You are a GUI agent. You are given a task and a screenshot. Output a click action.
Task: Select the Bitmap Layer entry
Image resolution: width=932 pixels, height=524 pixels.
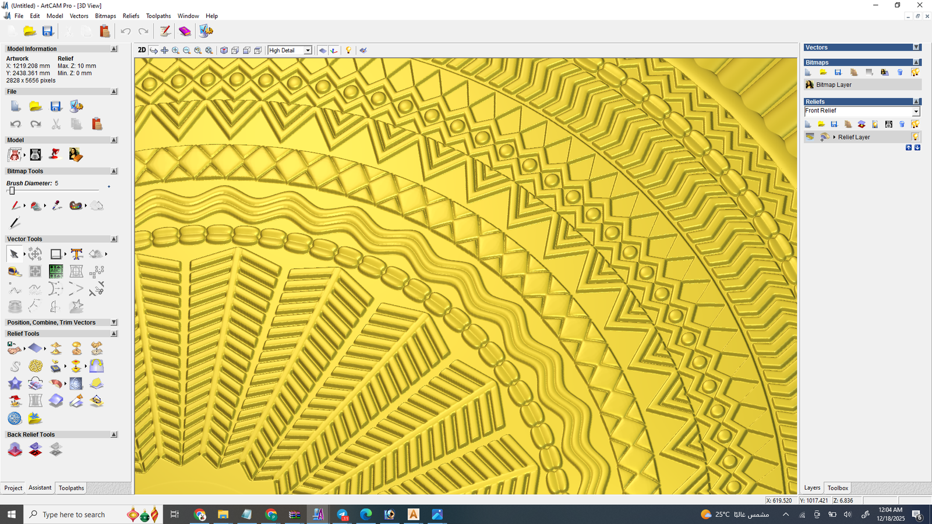coord(834,85)
